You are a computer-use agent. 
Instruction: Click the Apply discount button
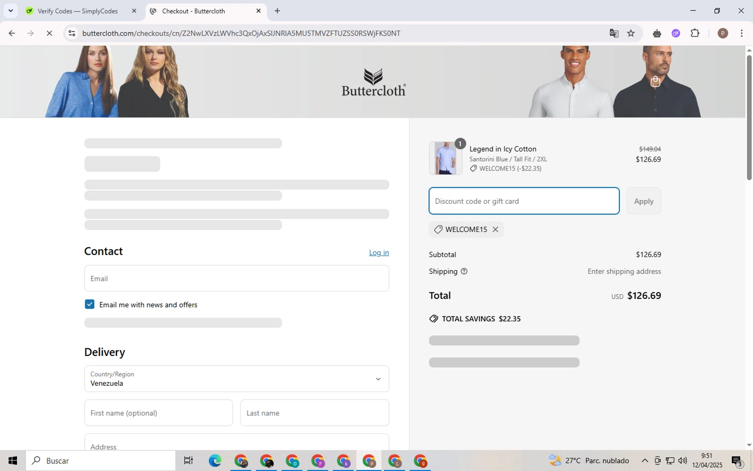tap(644, 201)
